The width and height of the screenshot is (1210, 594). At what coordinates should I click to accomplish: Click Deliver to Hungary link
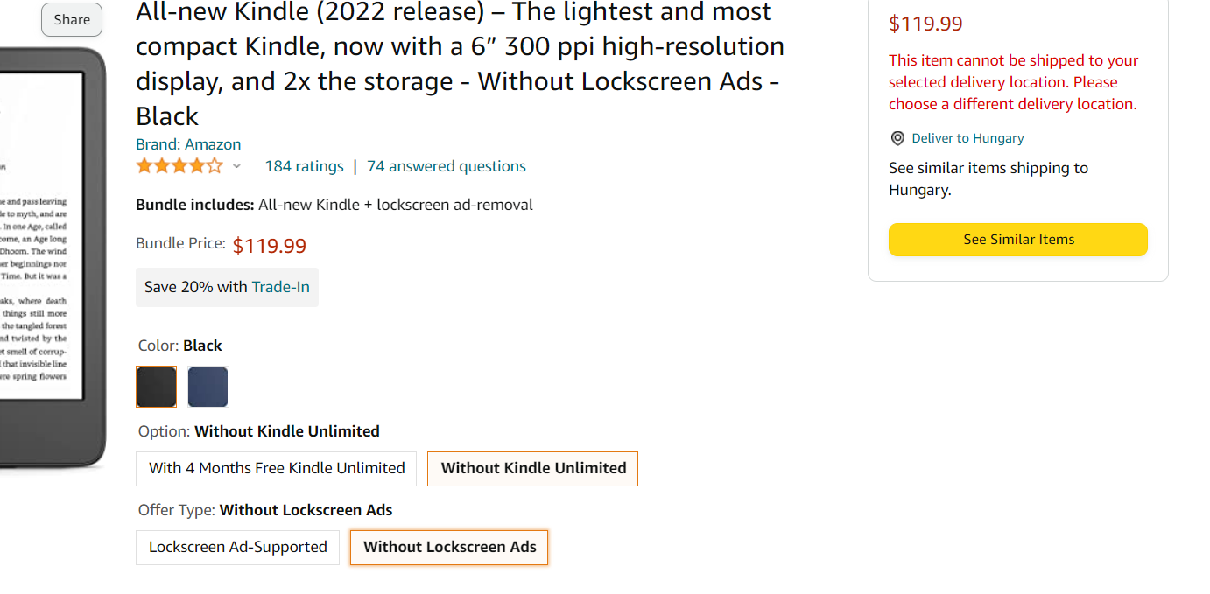967,138
